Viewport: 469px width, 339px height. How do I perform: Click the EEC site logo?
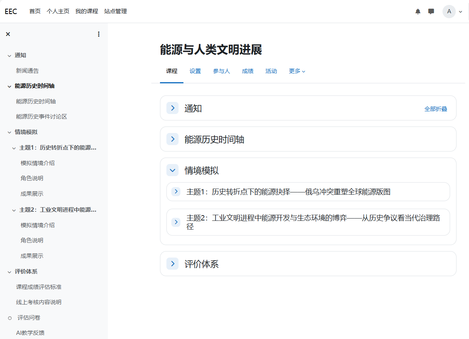(11, 11)
